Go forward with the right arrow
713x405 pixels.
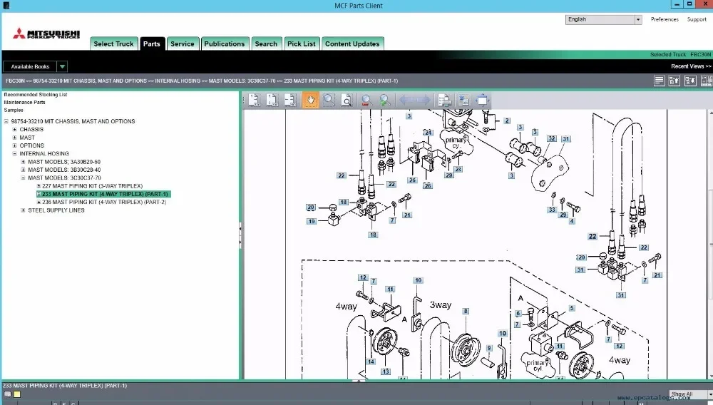click(x=422, y=100)
